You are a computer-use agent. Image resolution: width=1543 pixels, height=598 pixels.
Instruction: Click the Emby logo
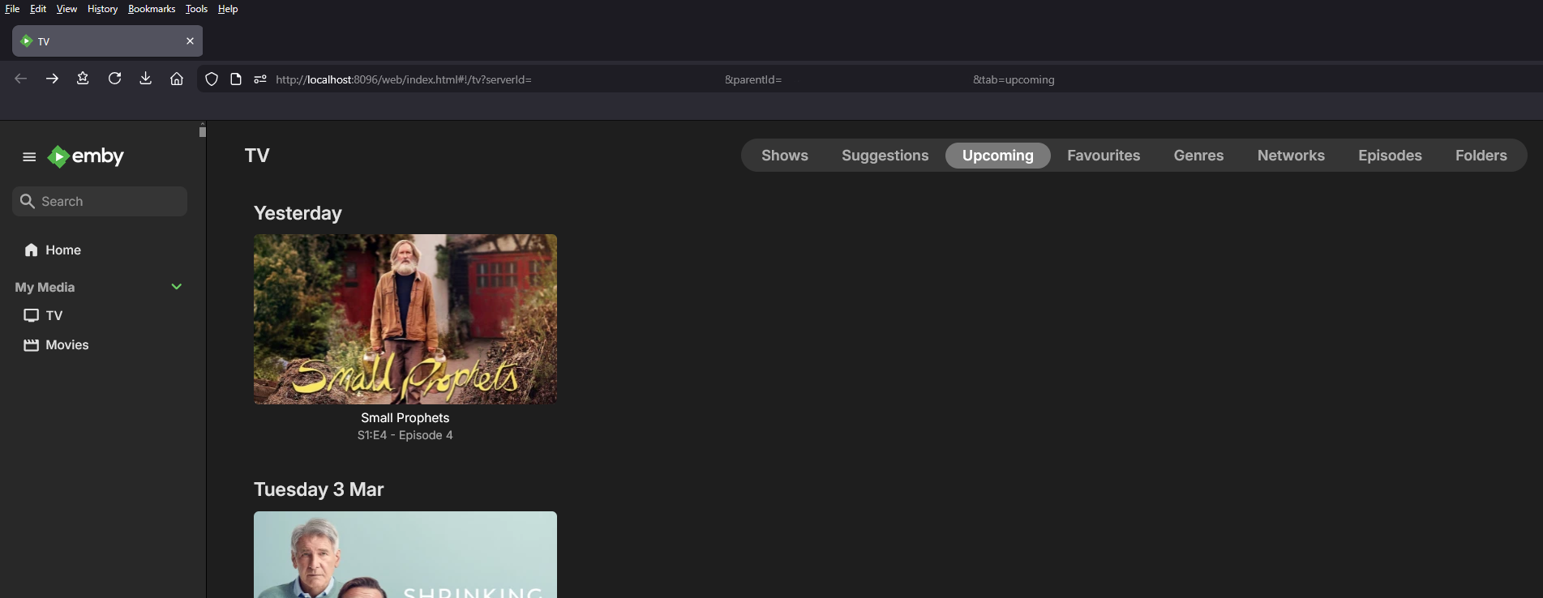coord(86,156)
